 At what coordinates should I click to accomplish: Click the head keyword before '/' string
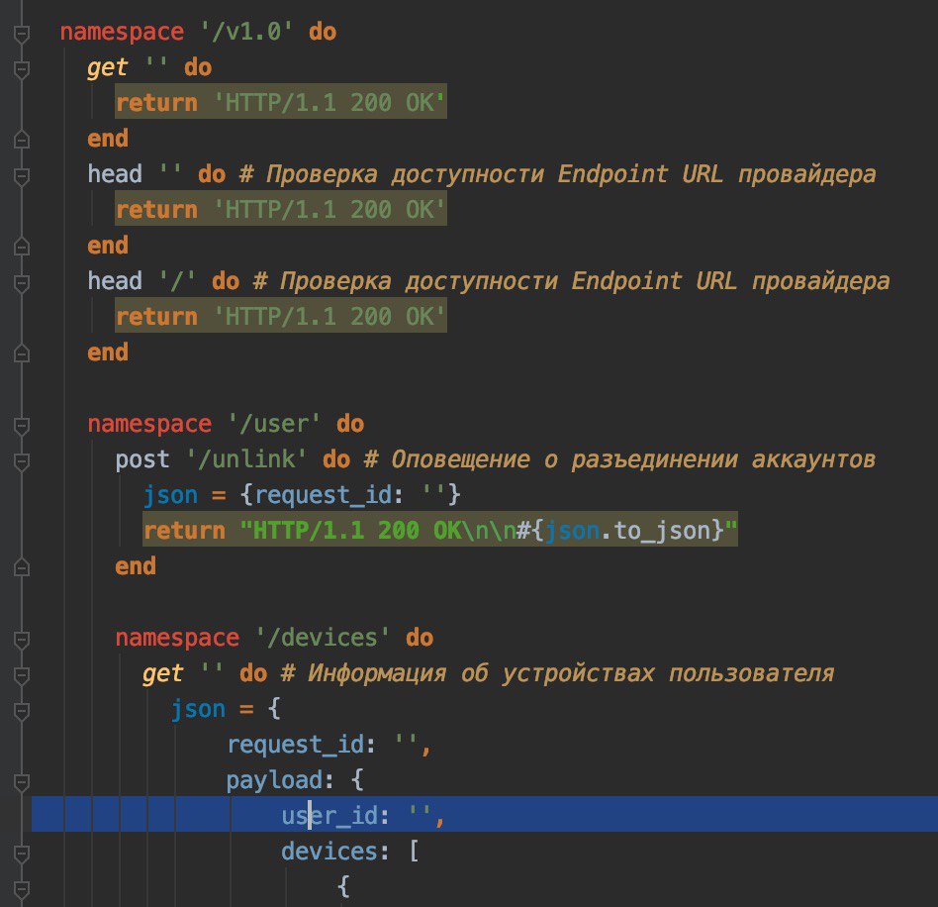click(x=115, y=281)
